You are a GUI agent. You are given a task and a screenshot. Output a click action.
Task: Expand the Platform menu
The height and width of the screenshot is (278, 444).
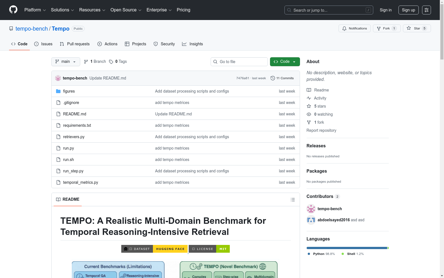tap(35, 10)
